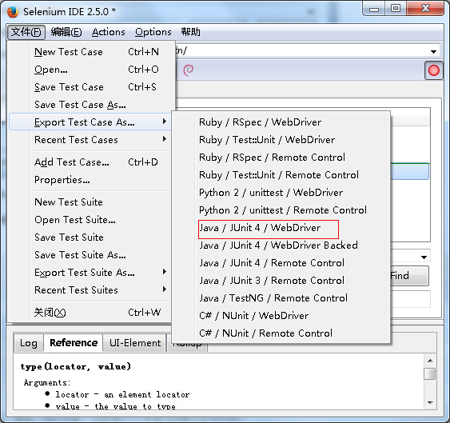The height and width of the screenshot is (423, 450).
Task: Switch to the UI-Element tab
Action: [x=135, y=343]
